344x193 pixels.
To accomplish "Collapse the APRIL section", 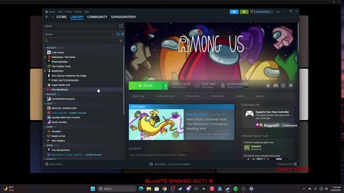I will click(x=45, y=145).
